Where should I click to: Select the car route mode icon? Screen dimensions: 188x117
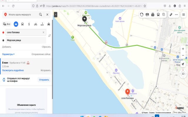(x=16, y=24)
